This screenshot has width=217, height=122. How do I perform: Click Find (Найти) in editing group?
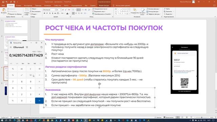pyautogui.click(x=167, y=9)
